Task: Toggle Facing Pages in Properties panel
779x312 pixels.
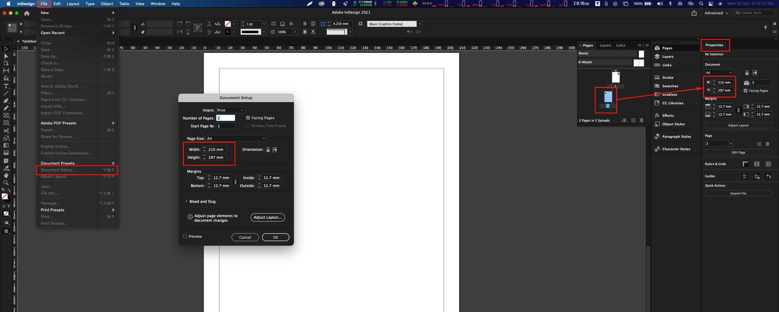Action: pyautogui.click(x=746, y=91)
